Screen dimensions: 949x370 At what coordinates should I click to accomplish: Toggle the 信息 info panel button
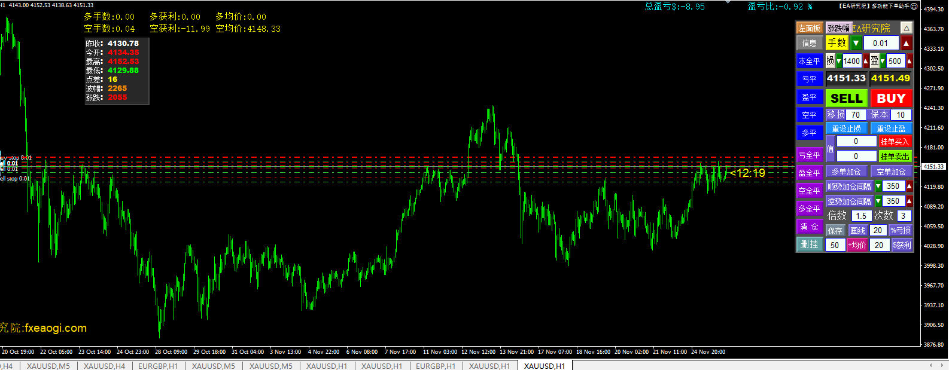coord(809,43)
